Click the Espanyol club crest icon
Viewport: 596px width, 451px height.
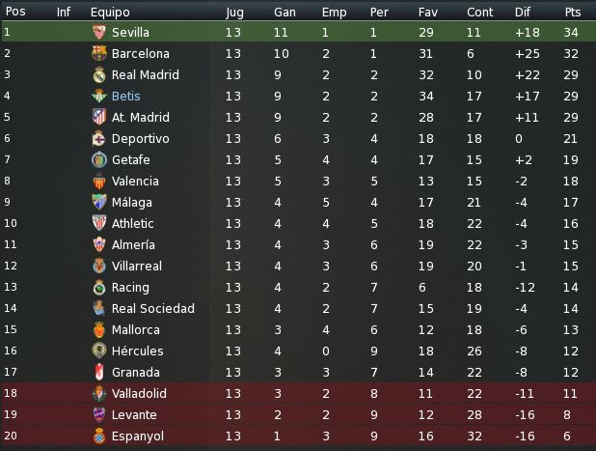99,437
